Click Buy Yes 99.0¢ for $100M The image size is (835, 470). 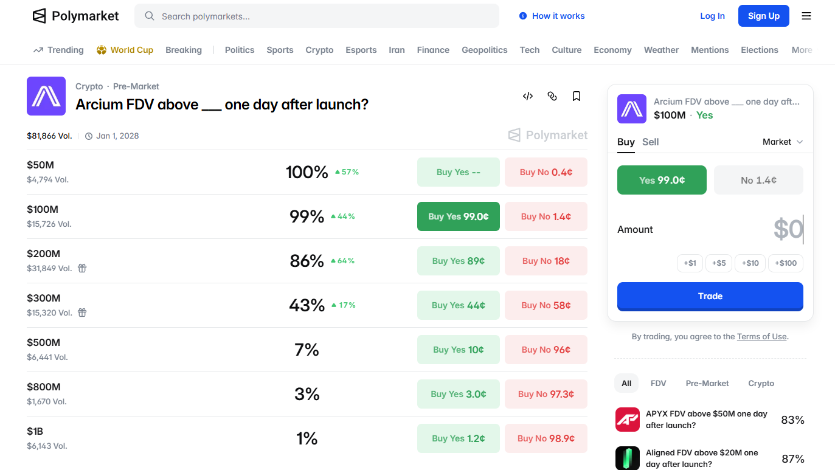459,216
